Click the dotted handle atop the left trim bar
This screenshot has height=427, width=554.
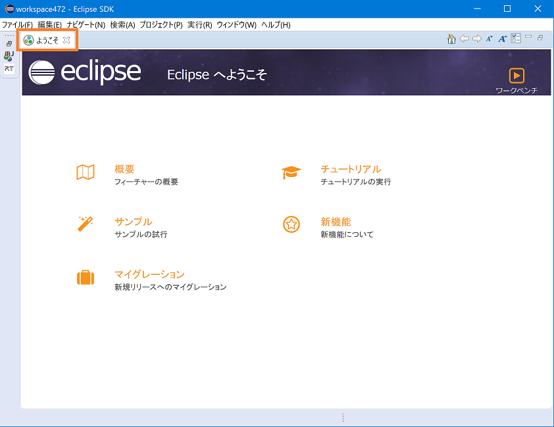(x=9, y=36)
